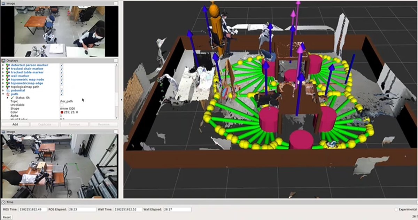The width and height of the screenshot is (418, 220).
Task: Click the ROS Time field
Action: (32, 209)
